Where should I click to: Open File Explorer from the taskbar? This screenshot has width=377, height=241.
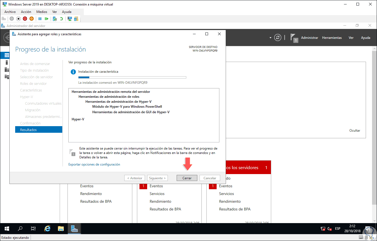coord(61,229)
